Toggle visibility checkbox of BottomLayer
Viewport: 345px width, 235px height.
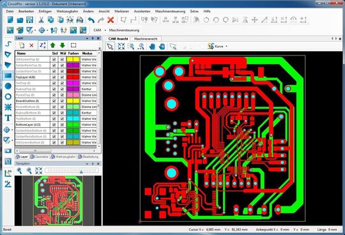[x=54, y=125]
